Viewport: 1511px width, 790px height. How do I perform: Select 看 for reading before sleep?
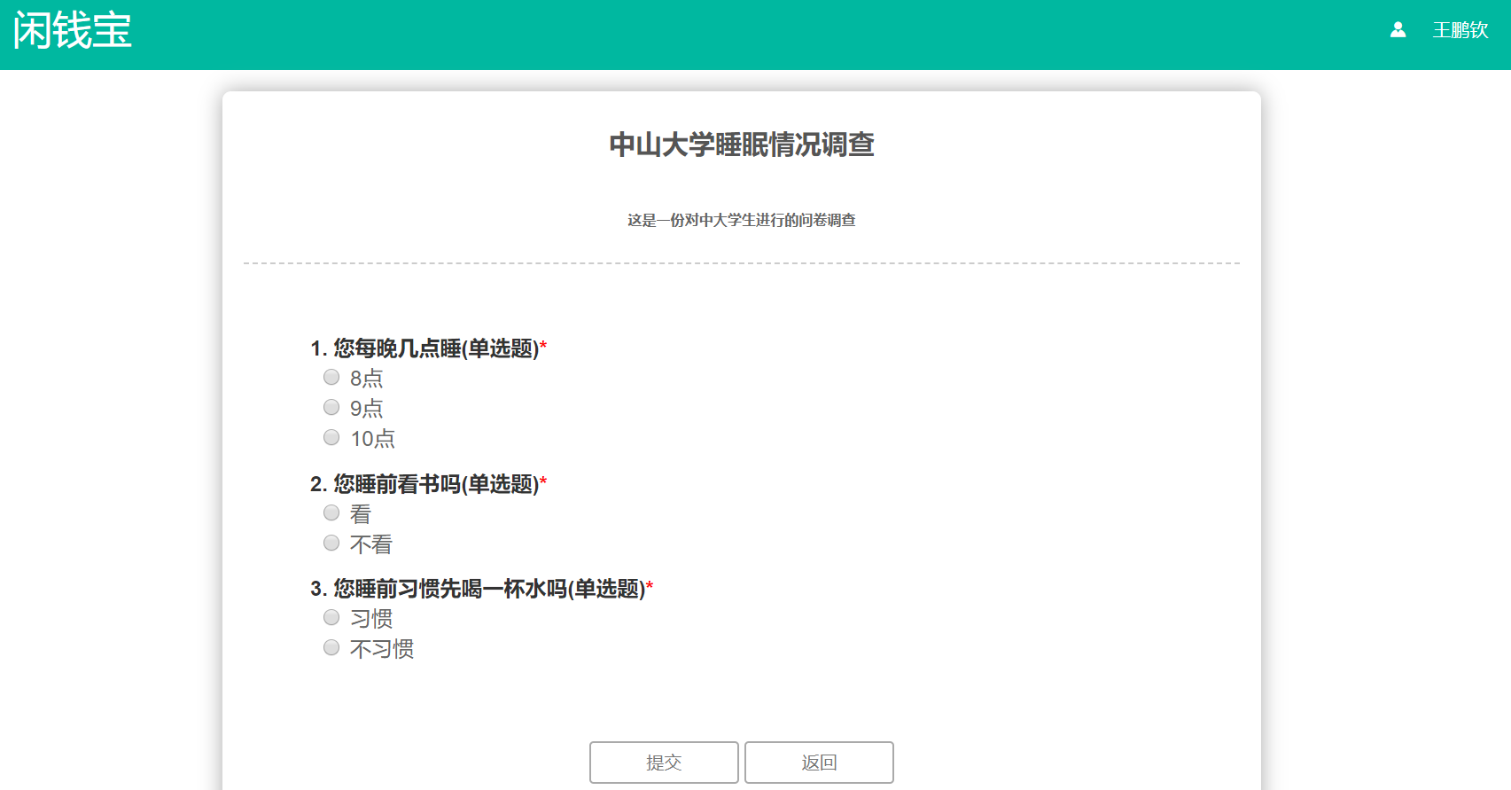click(331, 513)
